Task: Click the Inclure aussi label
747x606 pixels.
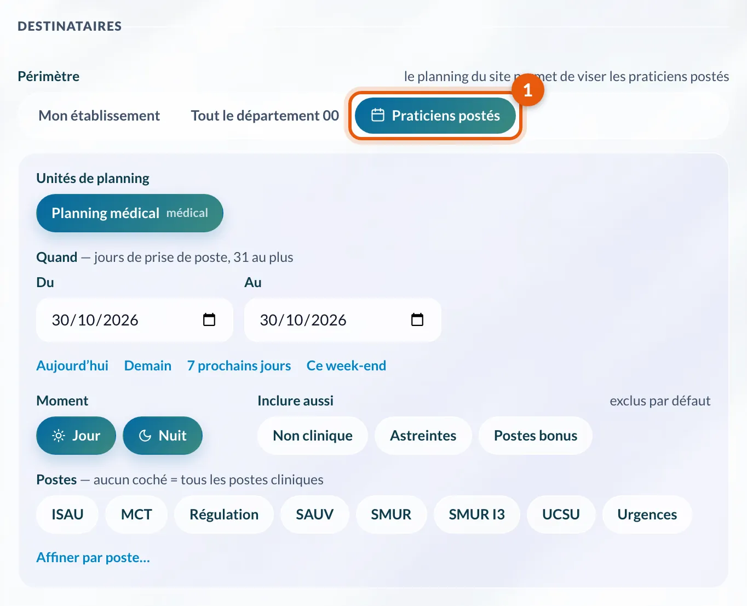Action: [x=295, y=401]
